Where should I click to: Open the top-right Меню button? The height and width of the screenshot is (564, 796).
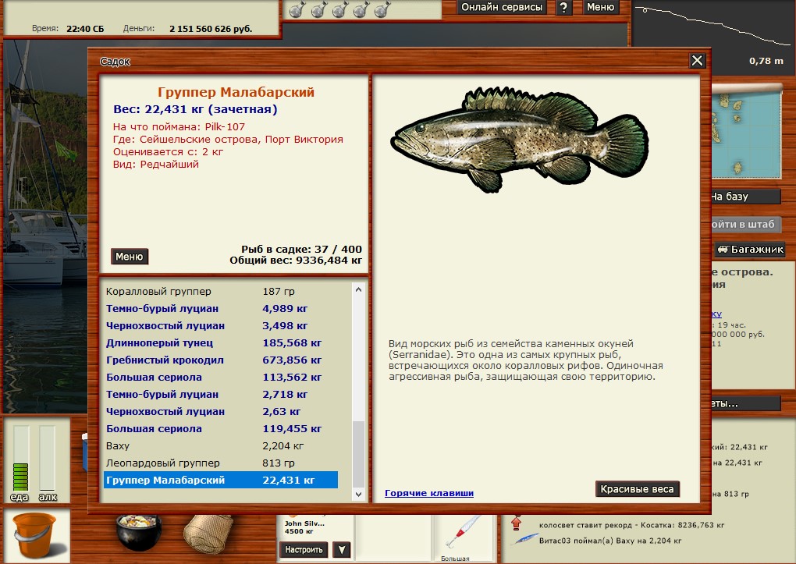pos(600,8)
